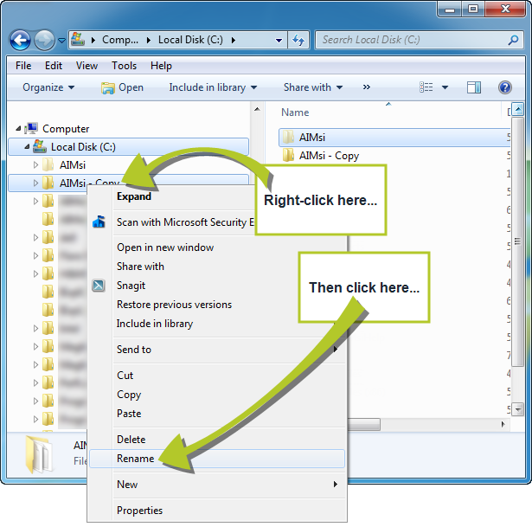Open the Share with toolbar dropdown
The width and height of the screenshot is (532, 527).
(x=312, y=87)
